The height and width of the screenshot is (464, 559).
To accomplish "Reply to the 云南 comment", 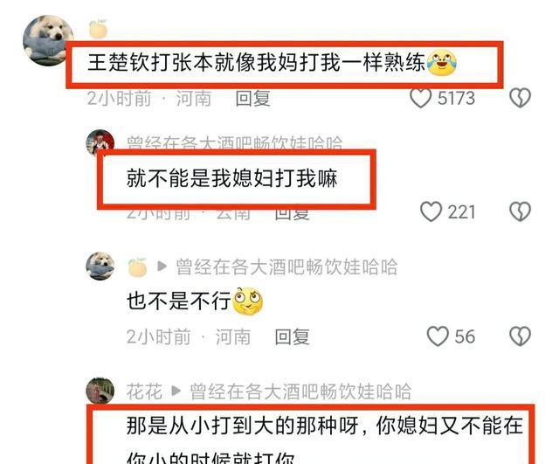I will [292, 213].
